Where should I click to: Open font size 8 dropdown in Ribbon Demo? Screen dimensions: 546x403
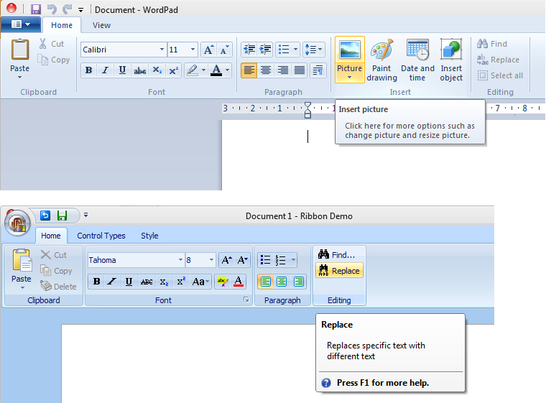211,260
